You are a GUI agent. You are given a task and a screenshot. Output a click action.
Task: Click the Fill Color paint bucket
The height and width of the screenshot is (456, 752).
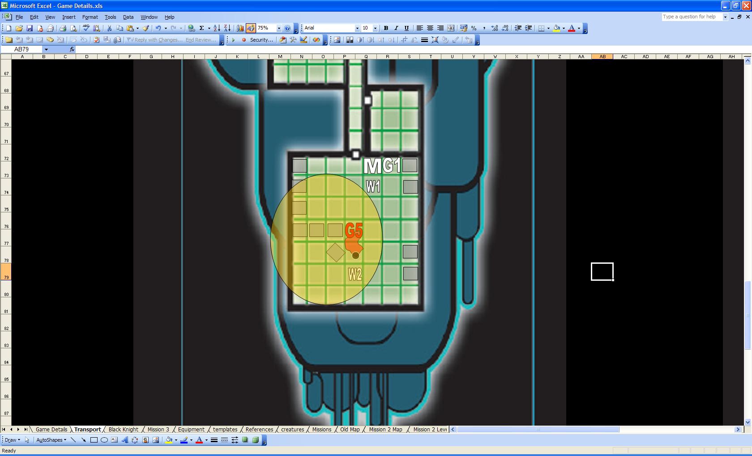pos(556,28)
